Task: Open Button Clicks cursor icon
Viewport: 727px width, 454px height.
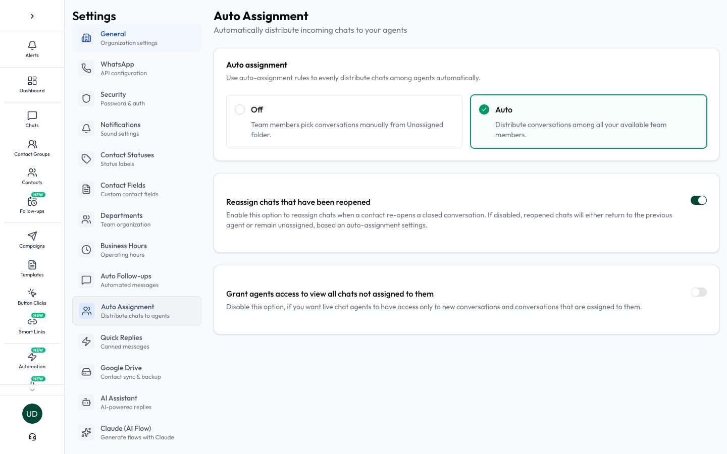Action: (x=32, y=293)
